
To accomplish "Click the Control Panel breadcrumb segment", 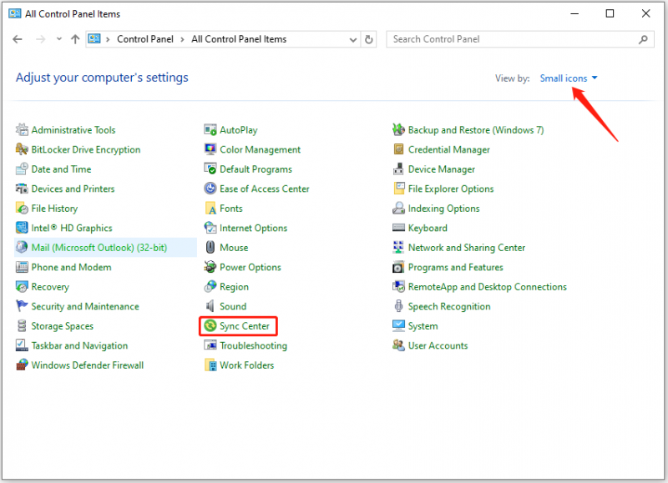I will point(144,39).
